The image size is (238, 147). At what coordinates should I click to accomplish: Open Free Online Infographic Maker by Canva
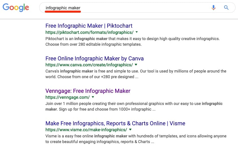click(95, 58)
